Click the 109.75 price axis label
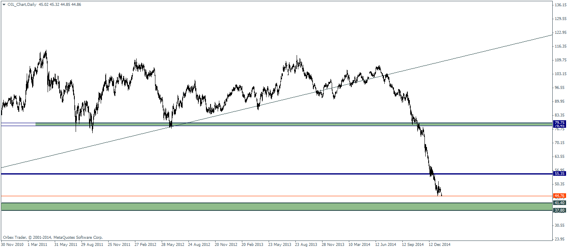This screenshot has height=248, width=569. click(x=560, y=60)
